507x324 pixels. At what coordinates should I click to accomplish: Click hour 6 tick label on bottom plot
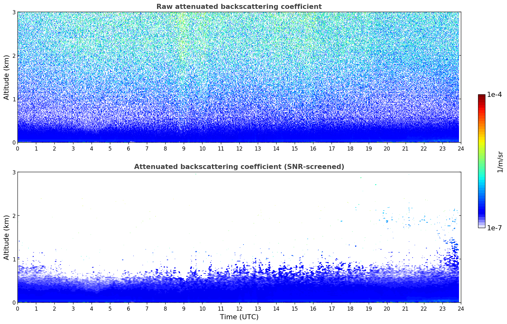tap(128, 309)
